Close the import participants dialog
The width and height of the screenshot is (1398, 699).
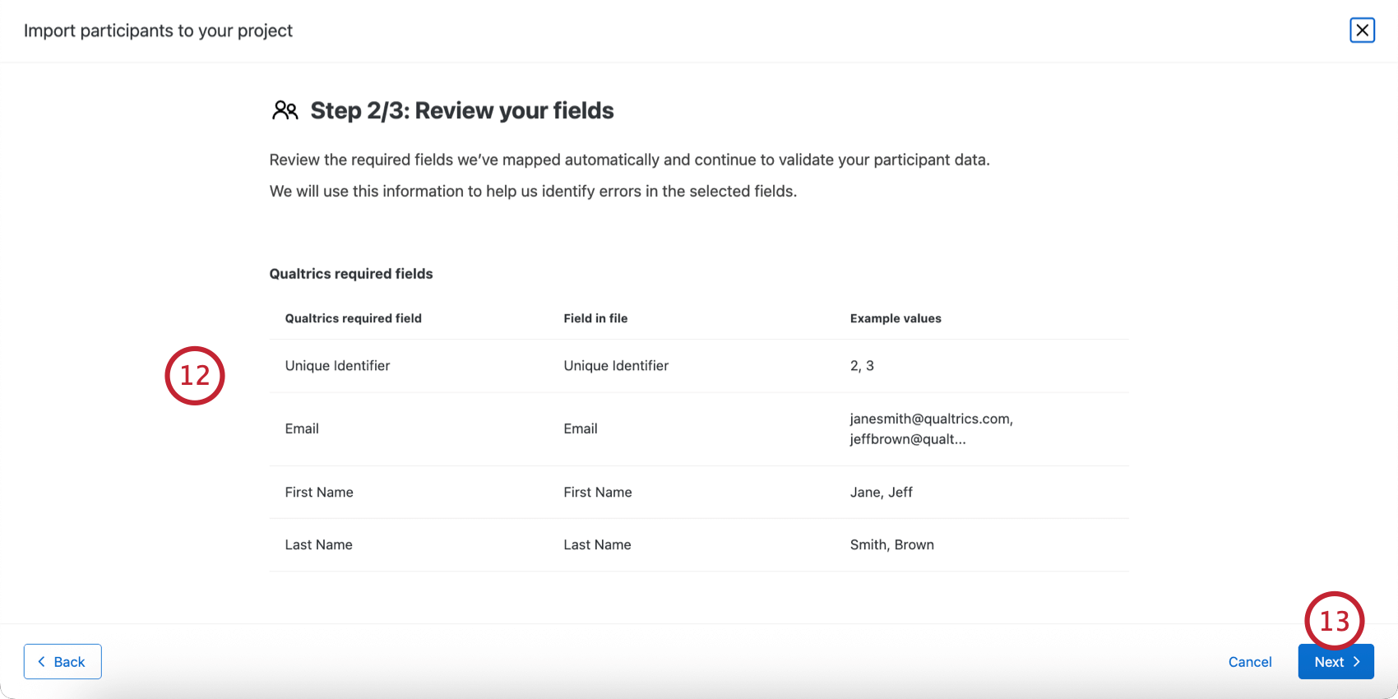pyautogui.click(x=1362, y=30)
